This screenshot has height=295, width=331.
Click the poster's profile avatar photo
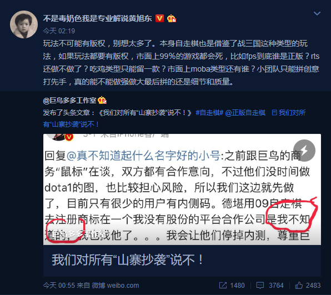click(24, 24)
